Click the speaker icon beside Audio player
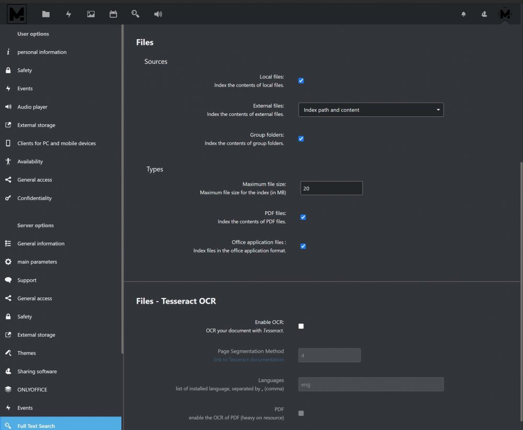Screen dimensions: 523x430 point(8,107)
